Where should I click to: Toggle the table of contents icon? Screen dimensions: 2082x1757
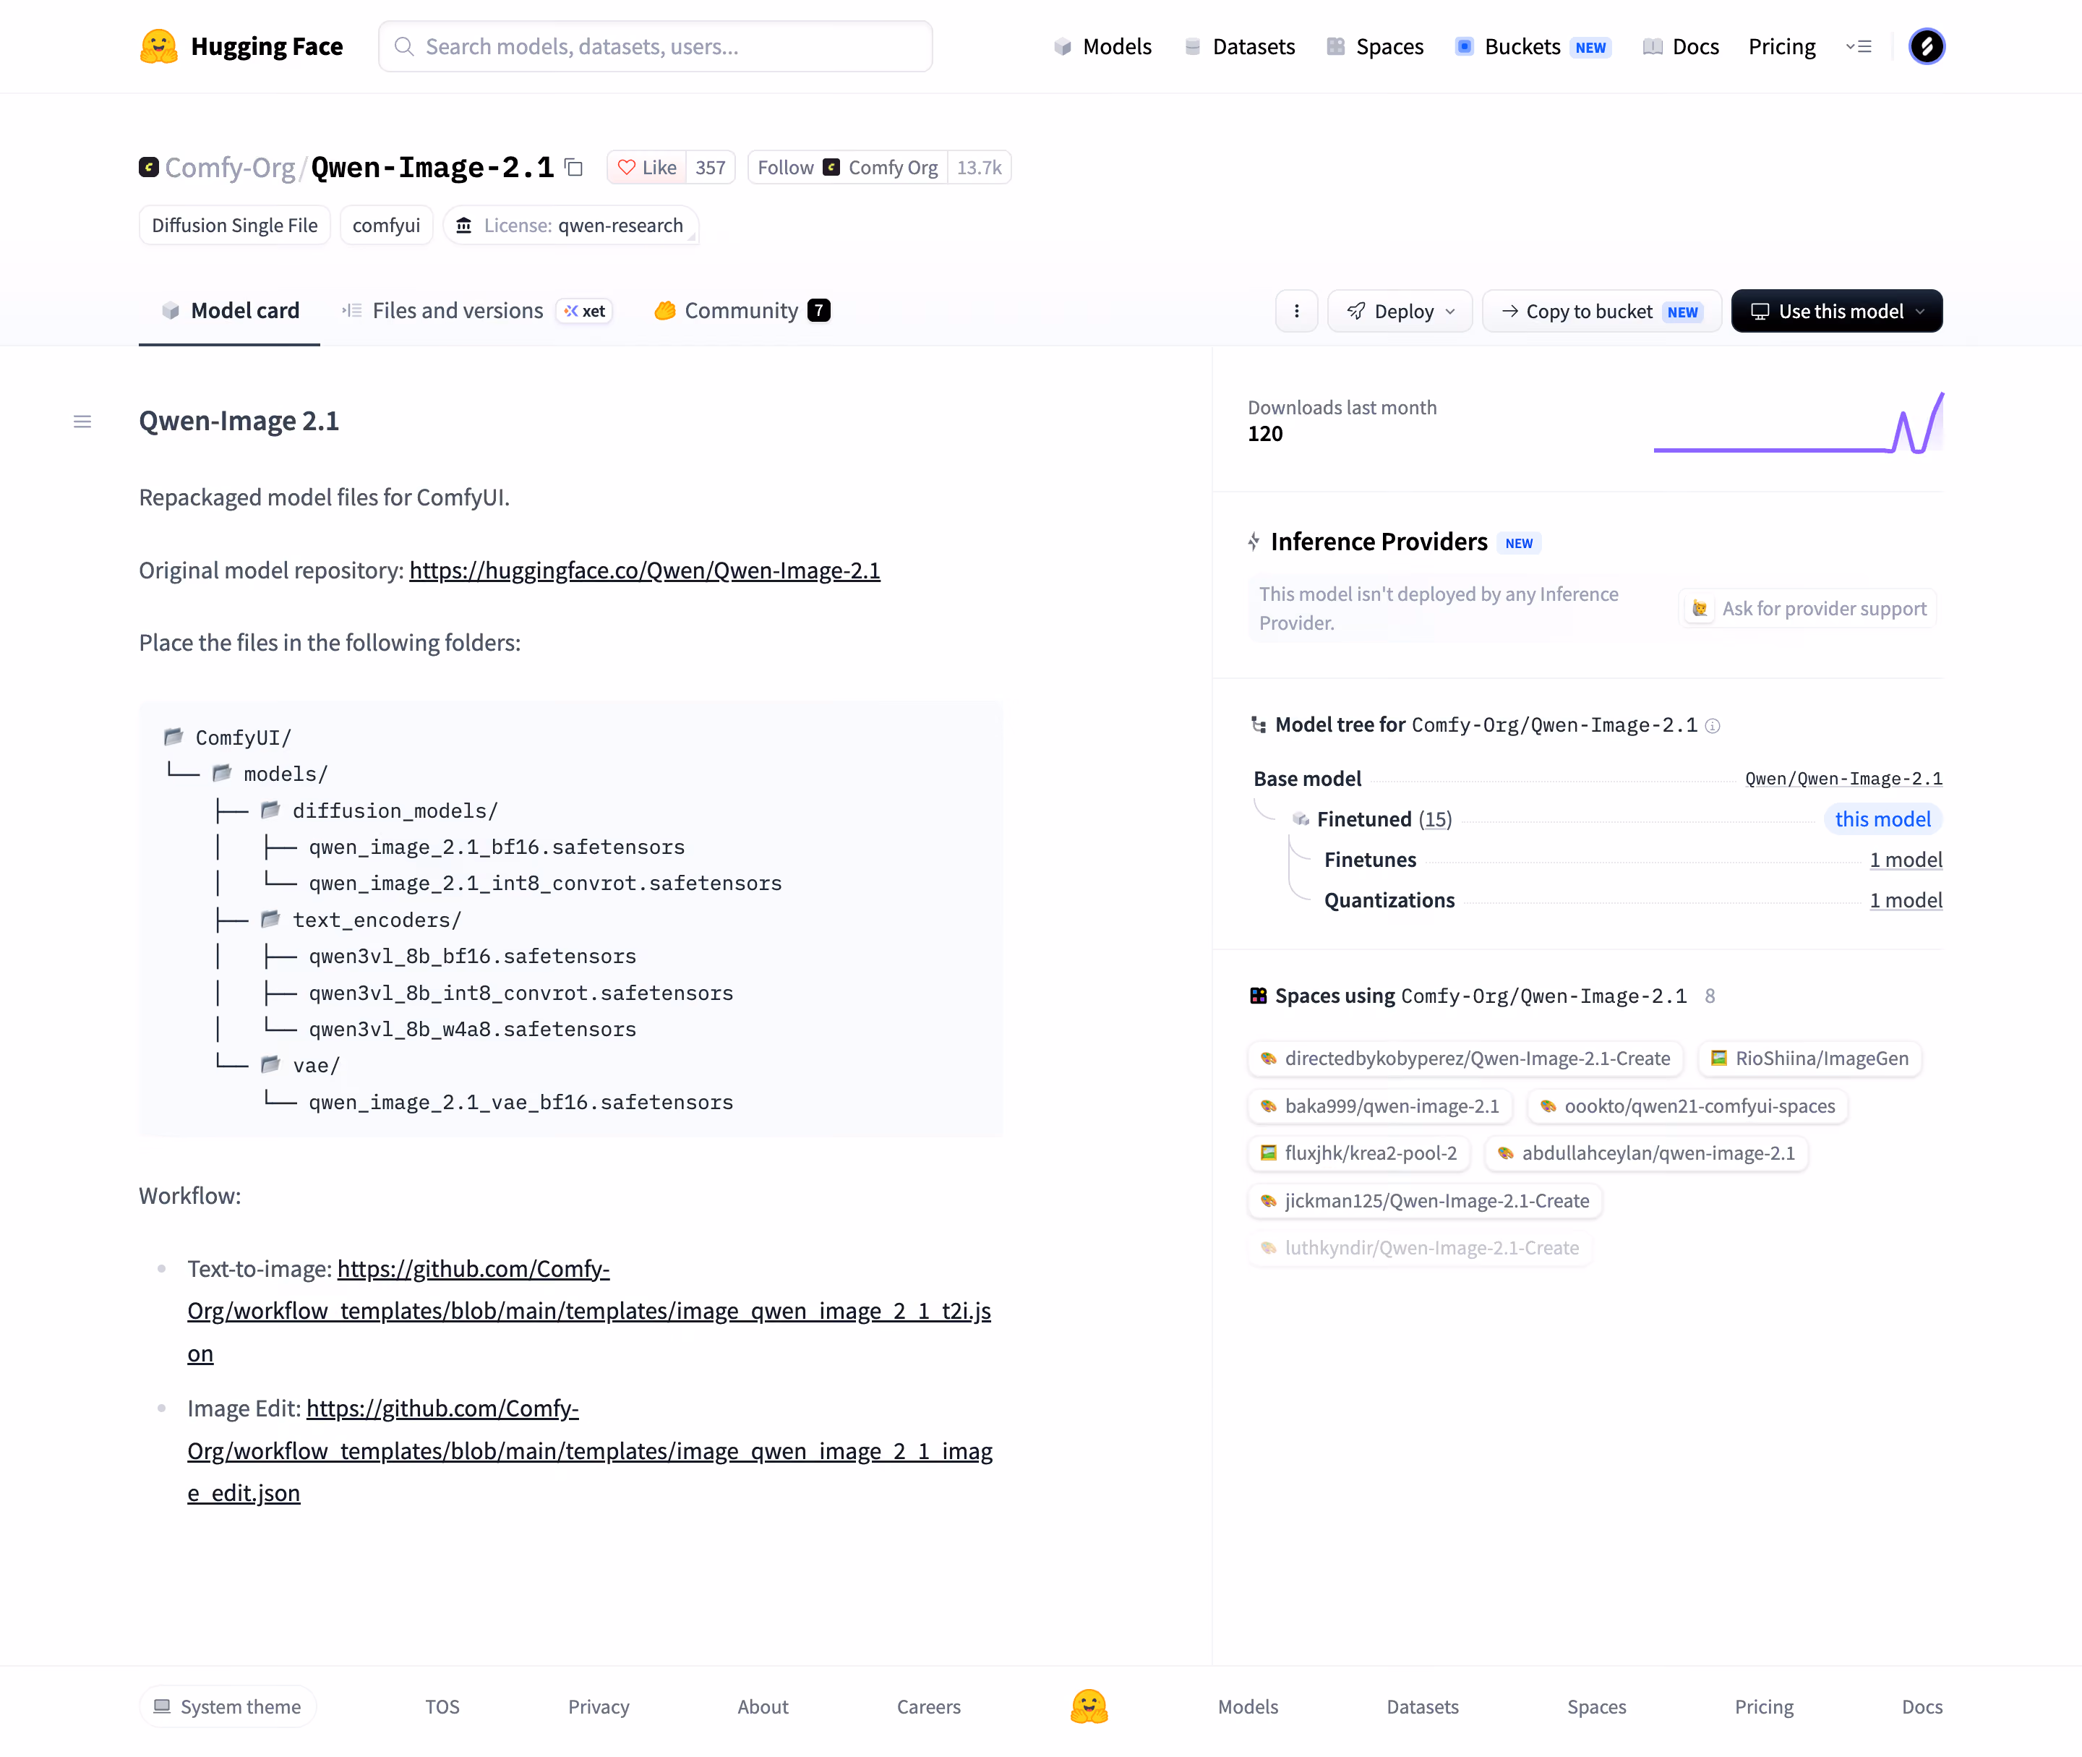[82, 422]
